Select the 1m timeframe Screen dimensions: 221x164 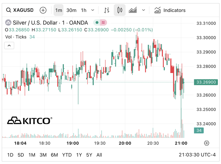coord(59,10)
